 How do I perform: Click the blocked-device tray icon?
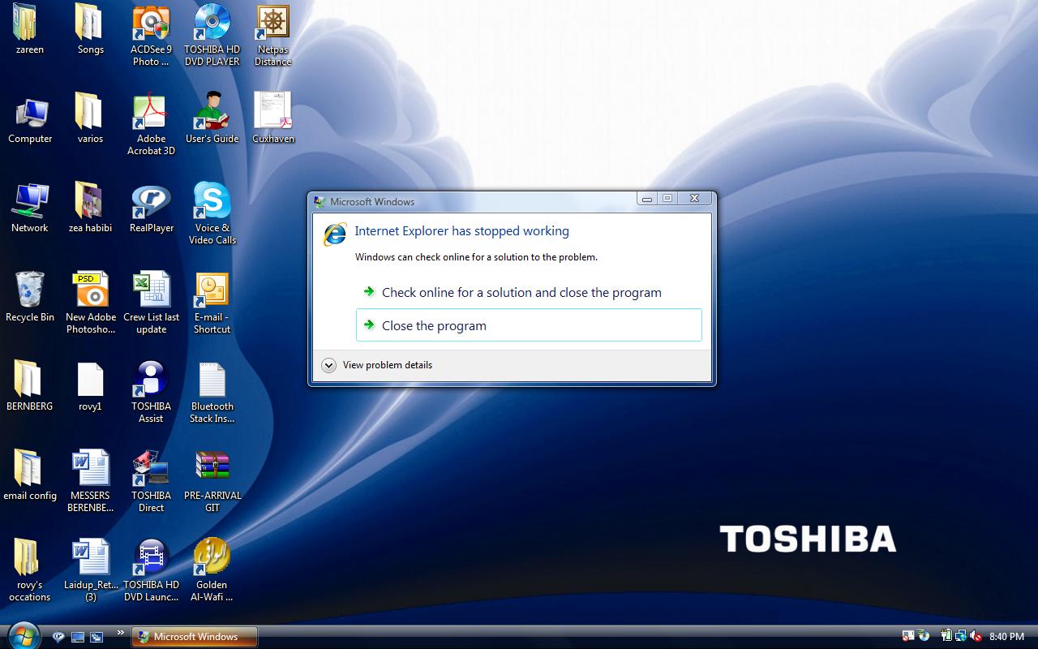click(909, 636)
